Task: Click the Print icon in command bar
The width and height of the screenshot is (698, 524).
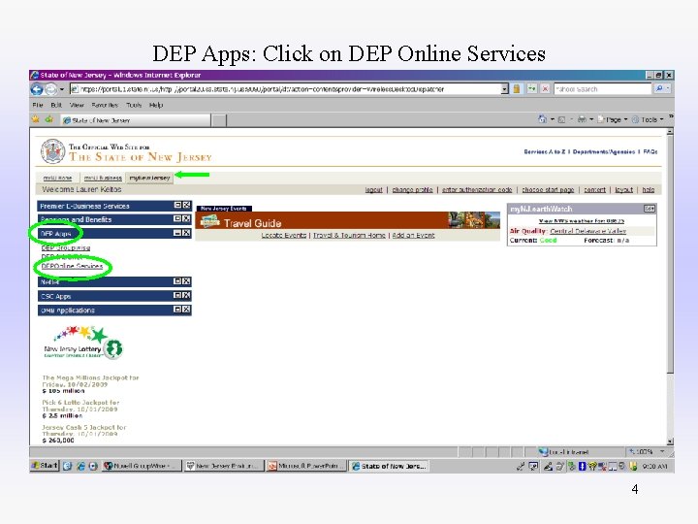Action: point(582,119)
